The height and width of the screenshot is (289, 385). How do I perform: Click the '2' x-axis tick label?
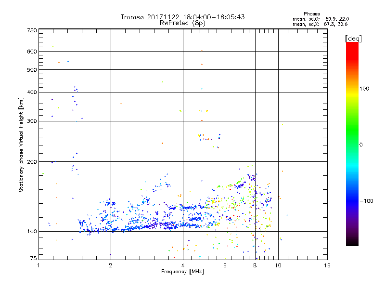[x=111, y=265]
